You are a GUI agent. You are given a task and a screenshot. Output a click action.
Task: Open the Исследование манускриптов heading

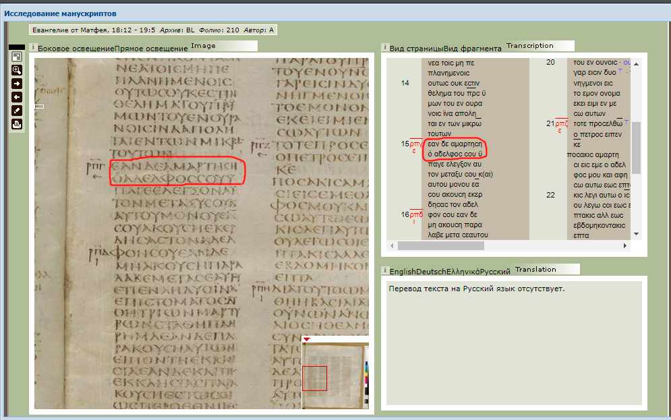coord(60,13)
